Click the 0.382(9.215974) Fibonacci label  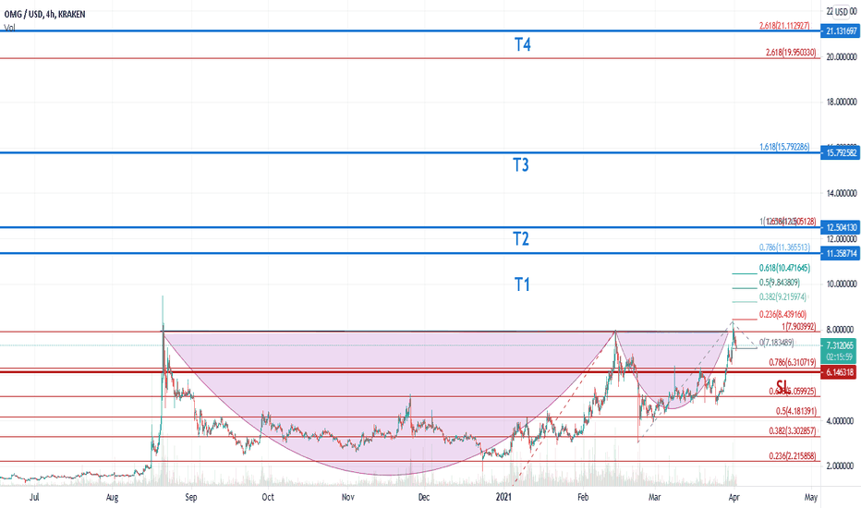pos(782,296)
